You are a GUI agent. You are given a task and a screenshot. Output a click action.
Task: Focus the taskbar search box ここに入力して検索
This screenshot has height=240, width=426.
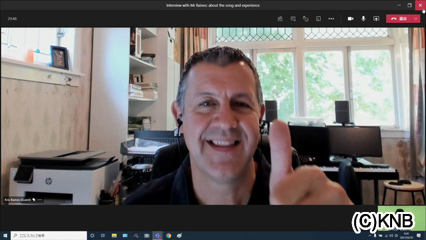click(49, 235)
